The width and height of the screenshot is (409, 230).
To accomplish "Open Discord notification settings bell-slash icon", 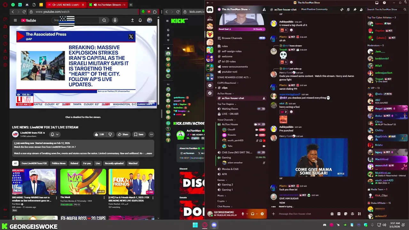I will pos(348,10).
